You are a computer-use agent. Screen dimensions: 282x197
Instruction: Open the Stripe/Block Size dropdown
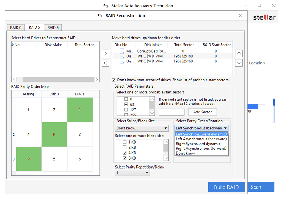click(x=142, y=128)
